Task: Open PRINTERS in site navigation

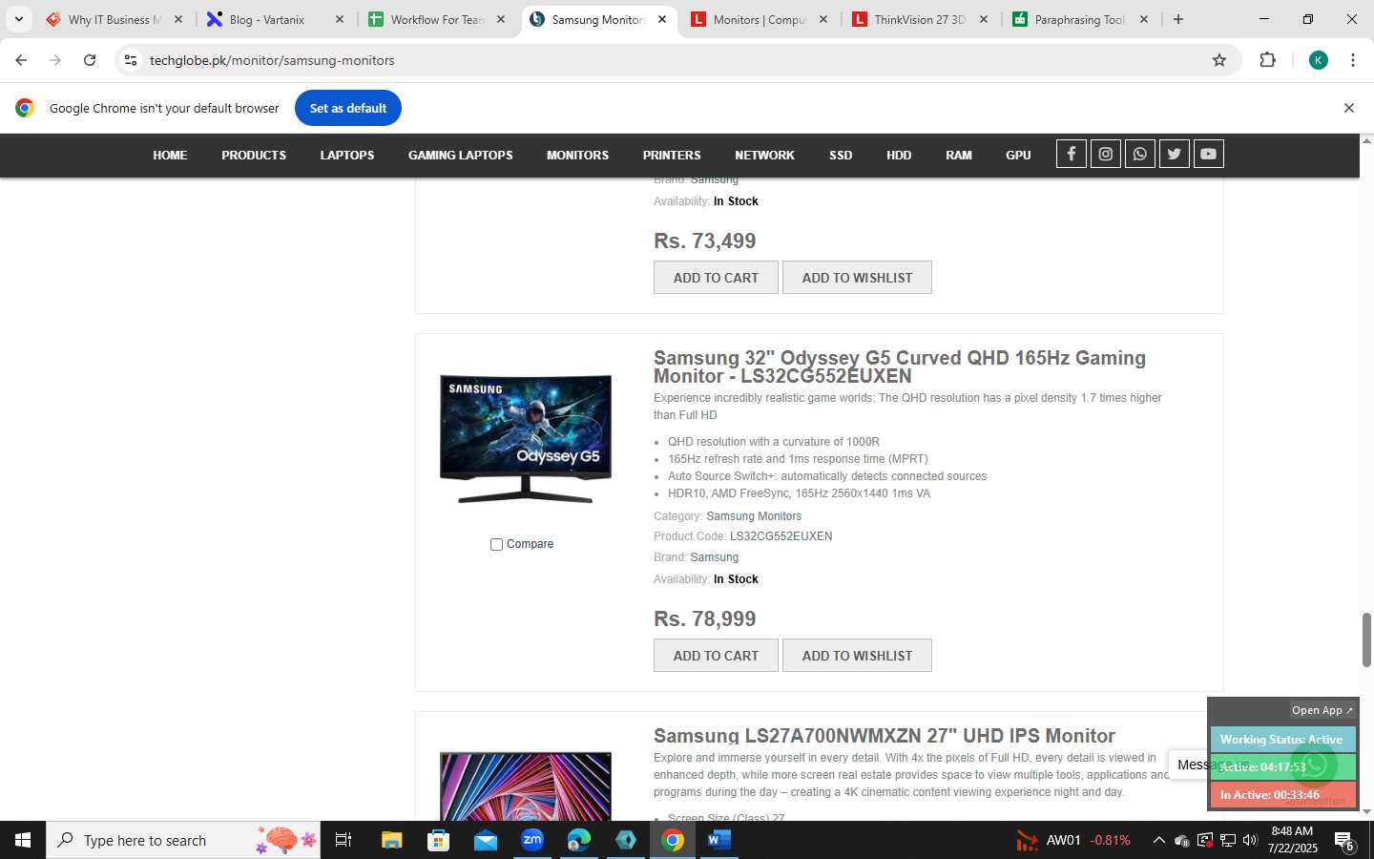Action: 672,155
